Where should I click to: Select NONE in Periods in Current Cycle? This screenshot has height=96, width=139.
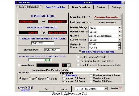(103, 44)
